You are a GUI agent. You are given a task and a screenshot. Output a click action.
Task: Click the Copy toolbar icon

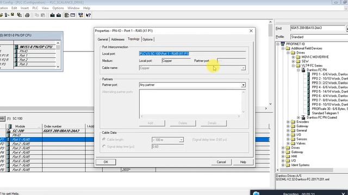pyautogui.click(x=37, y=15)
